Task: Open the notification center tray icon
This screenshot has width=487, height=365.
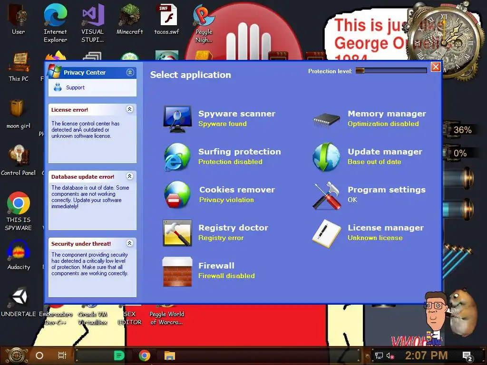Action: click(x=468, y=356)
